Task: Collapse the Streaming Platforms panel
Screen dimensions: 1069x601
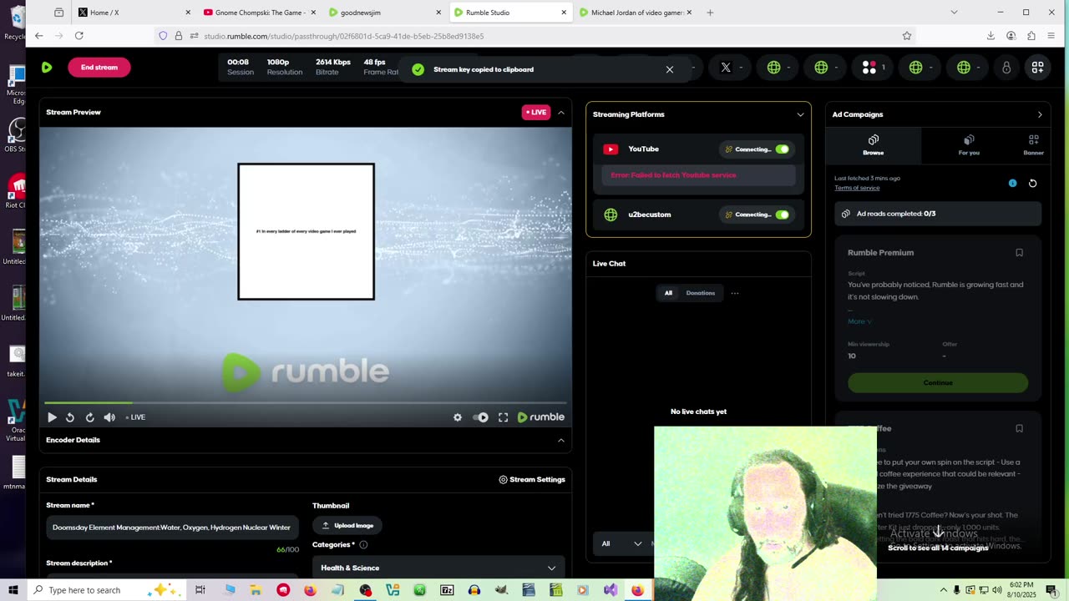Action: click(x=800, y=114)
